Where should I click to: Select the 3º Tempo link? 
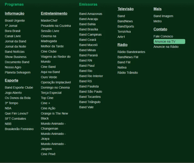tap(11, 103)
